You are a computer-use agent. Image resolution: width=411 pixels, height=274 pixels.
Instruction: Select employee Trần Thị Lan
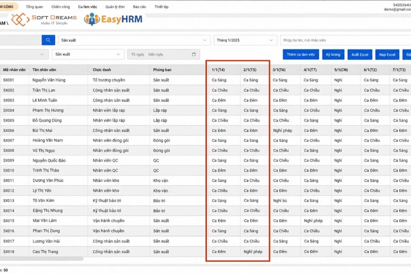click(x=44, y=90)
